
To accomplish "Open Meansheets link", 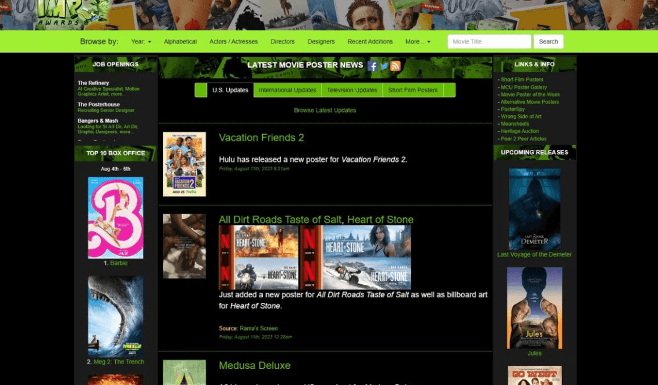I will coord(514,123).
